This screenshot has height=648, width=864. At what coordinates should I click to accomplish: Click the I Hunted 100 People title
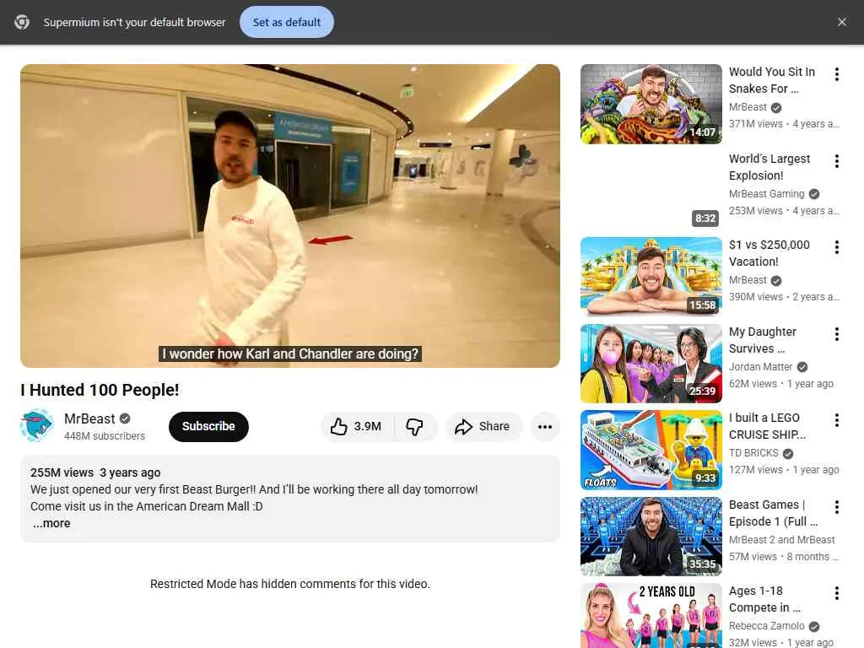(x=100, y=390)
